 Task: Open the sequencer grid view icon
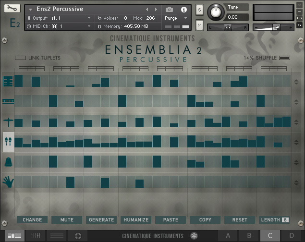tap(14, 236)
